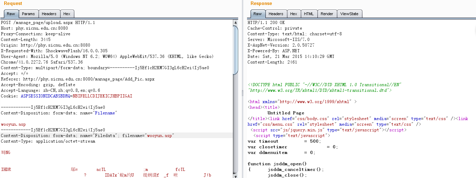Click the Cache-Control: private line

275,28
